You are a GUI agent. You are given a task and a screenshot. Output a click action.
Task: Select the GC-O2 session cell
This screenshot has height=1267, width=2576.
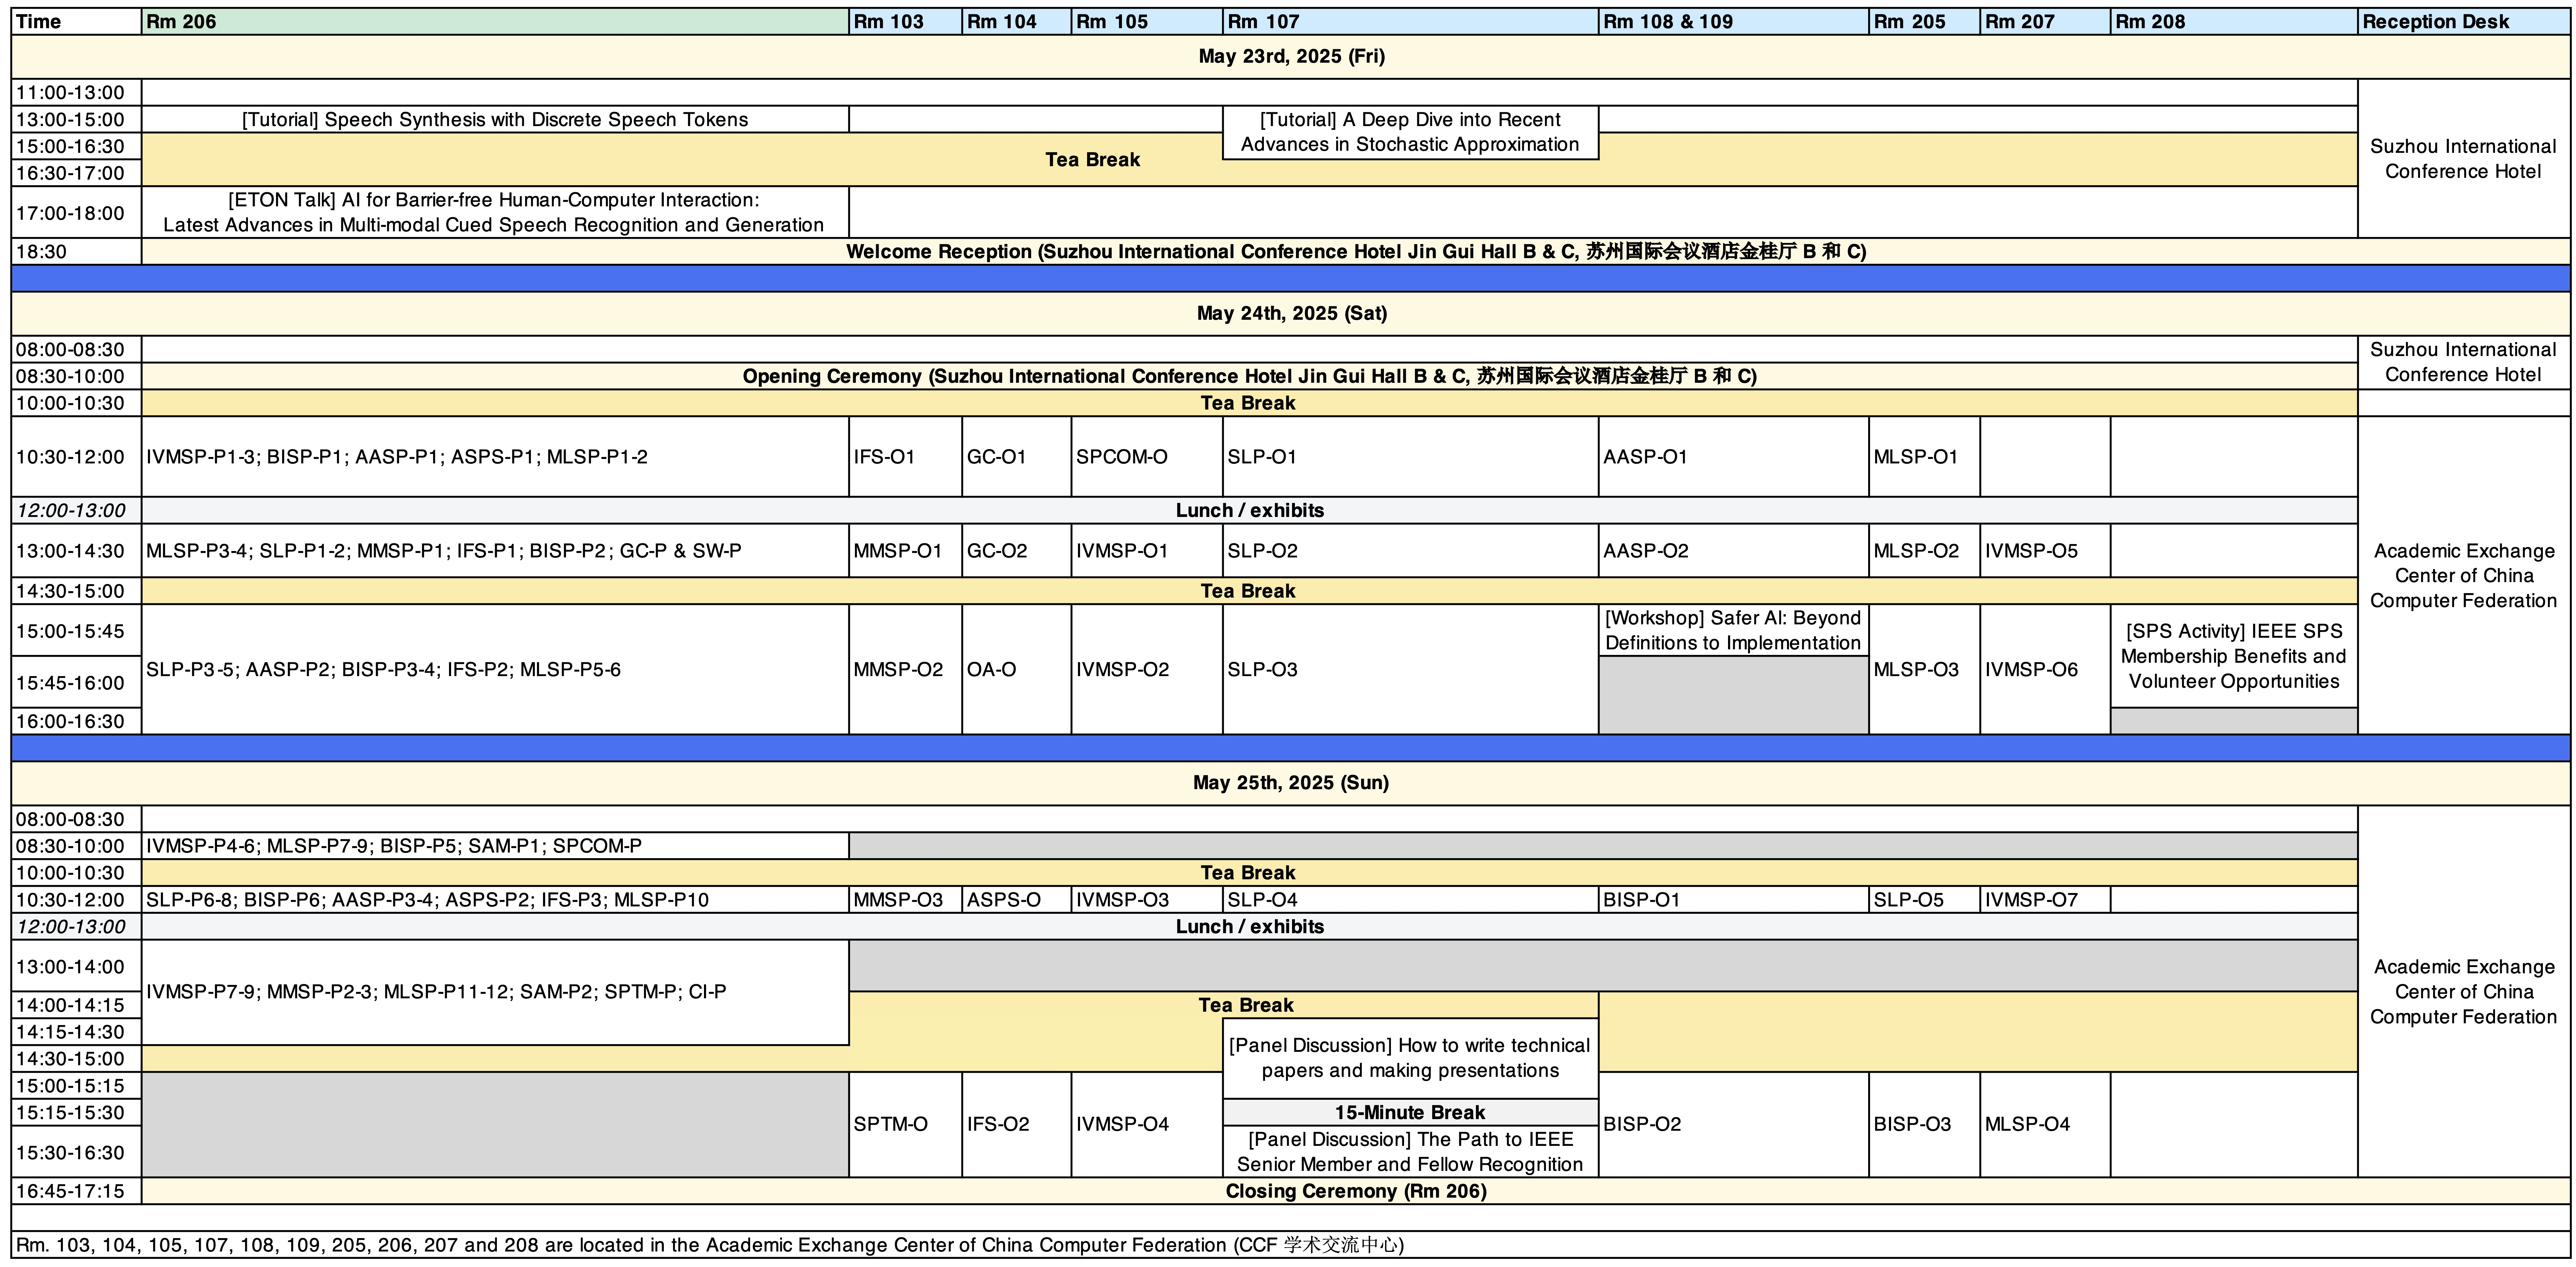point(1016,551)
